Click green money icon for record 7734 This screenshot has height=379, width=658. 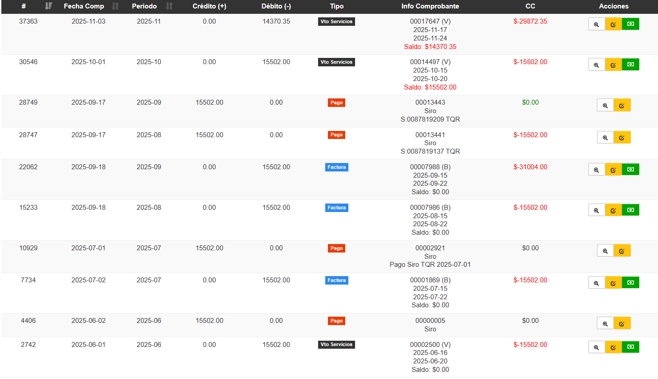(x=630, y=283)
